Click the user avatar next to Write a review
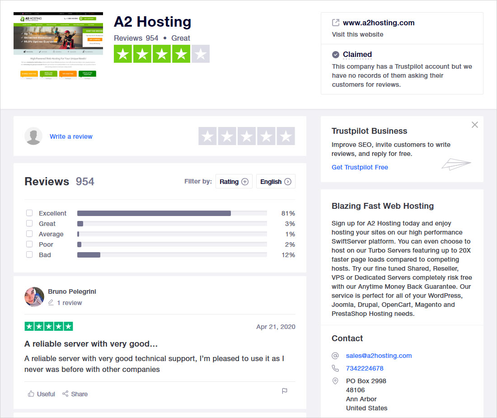 (33, 136)
